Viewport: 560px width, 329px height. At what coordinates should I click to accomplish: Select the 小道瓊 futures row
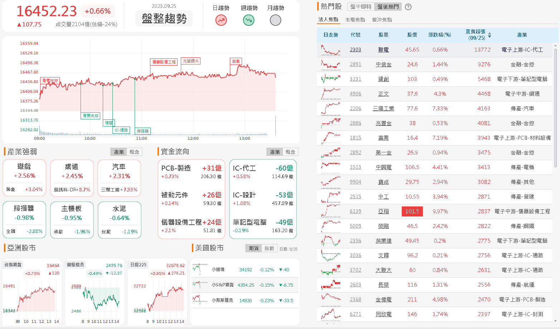click(245, 270)
